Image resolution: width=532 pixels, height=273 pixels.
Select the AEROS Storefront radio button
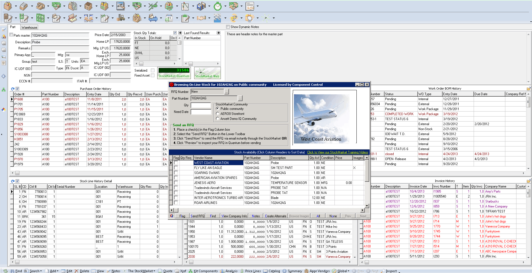pos(218,114)
